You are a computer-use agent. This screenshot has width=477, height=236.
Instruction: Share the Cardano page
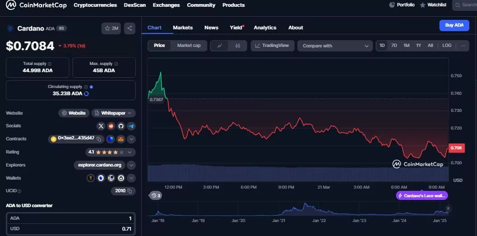point(129,28)
